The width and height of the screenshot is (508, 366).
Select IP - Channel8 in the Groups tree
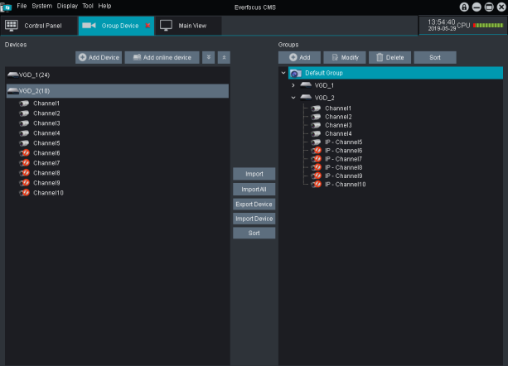coord(344,167)
